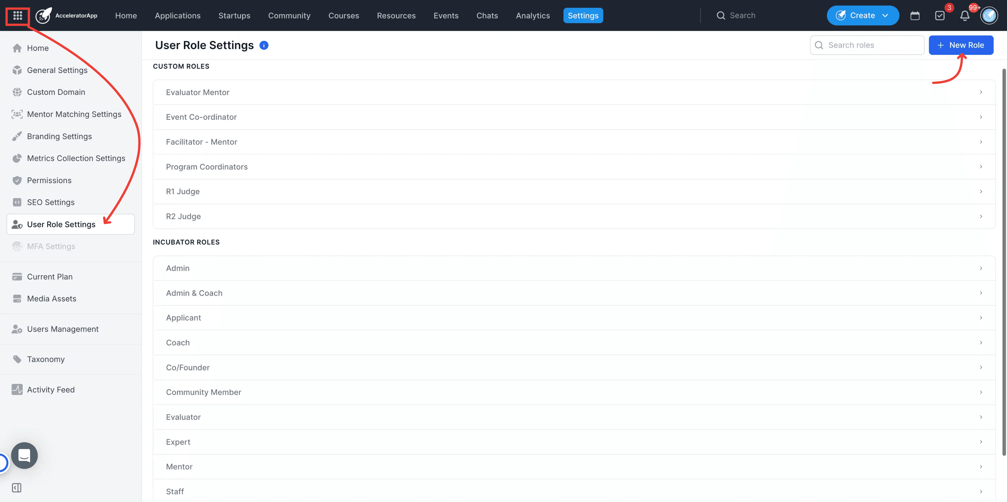
Task: Click the info icon beside User Role Settings
Action: [x=264, y=45]
